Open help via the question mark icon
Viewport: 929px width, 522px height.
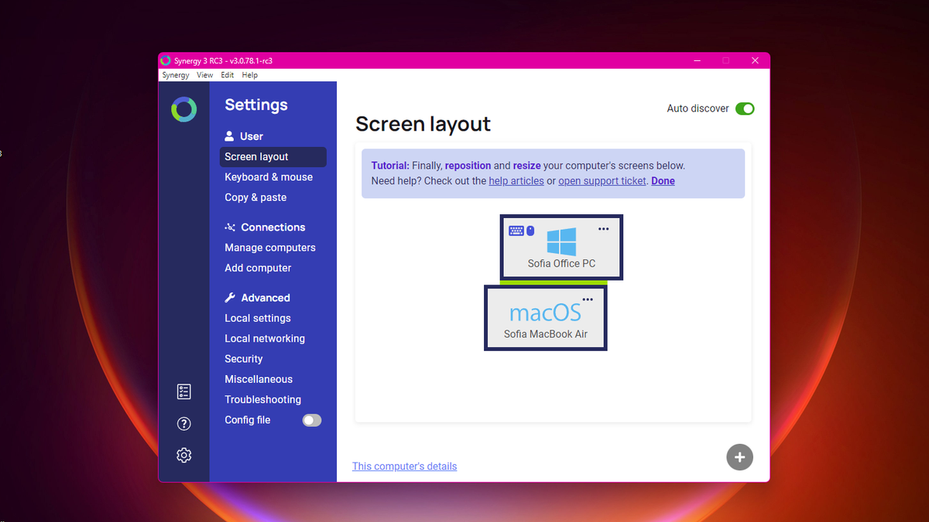click(183, 423)
